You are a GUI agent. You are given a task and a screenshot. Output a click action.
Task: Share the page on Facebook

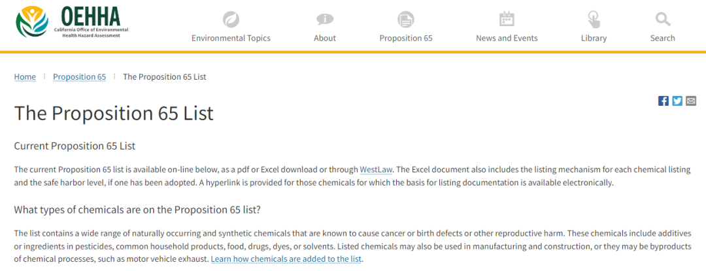(x=664, y=101)
